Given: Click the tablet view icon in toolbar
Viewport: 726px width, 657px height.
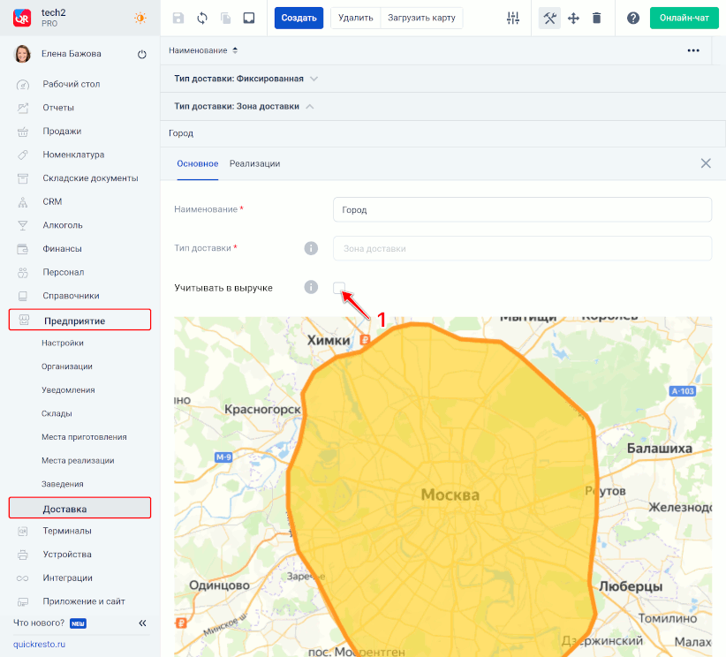Looking at the screenshot, I should point(249,18).
